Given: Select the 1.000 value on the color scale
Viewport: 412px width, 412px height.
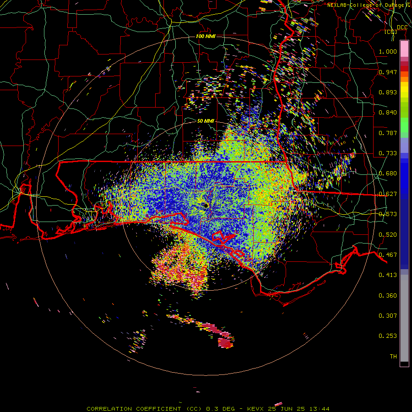Looking at the screenshot, I should pos(388,51).
